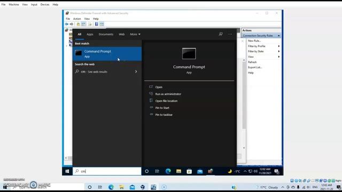The image size is (342, 192).
Task: Click the guest taskbar search box
Action: (107, 171)
